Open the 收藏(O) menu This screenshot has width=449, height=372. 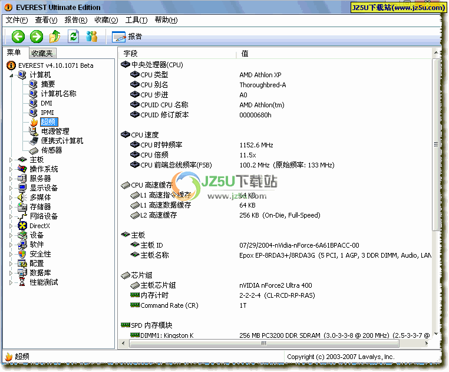point(106,20)
